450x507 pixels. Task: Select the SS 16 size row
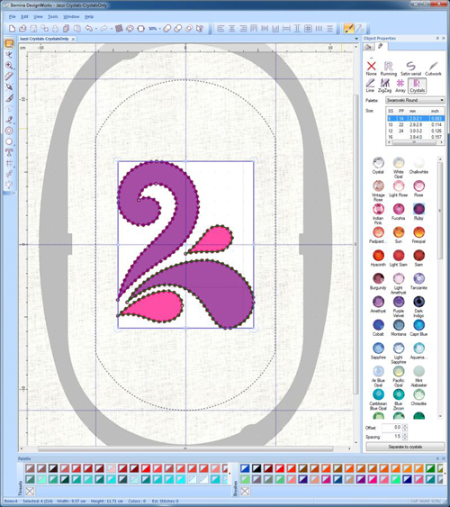click(415, 137)
